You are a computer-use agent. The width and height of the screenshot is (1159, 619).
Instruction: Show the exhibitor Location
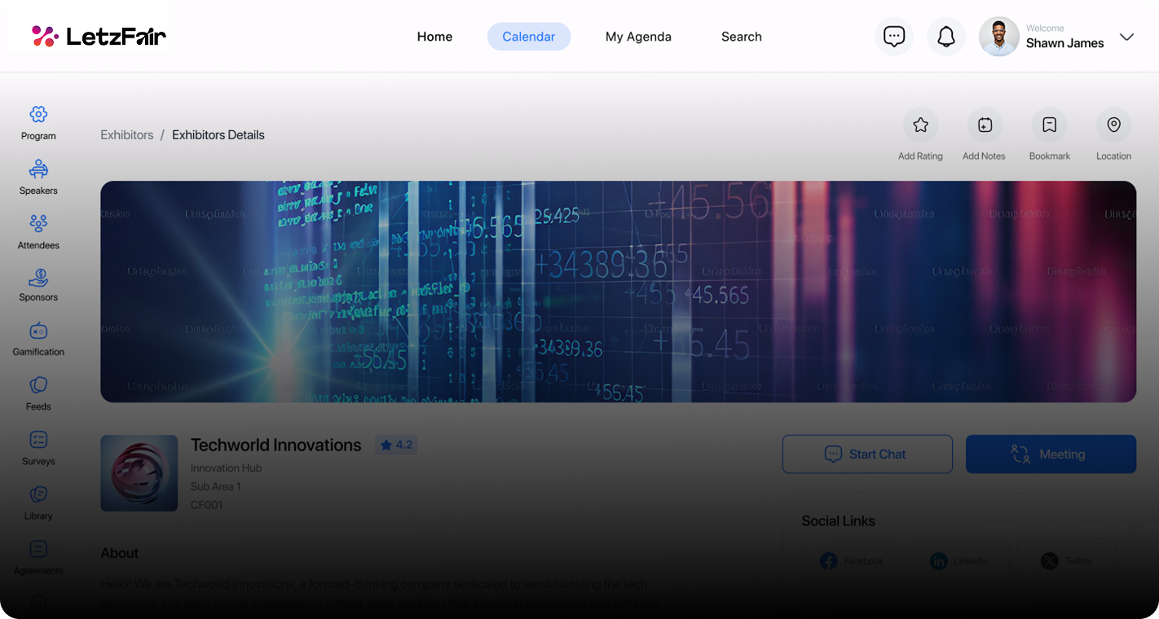point(1113,125)
